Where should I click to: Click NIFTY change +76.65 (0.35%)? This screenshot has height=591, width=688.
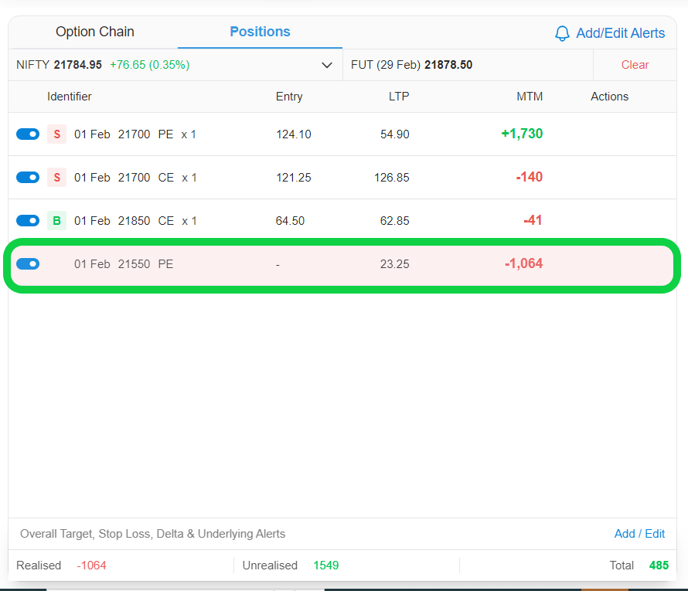click(x=150, y=65)
